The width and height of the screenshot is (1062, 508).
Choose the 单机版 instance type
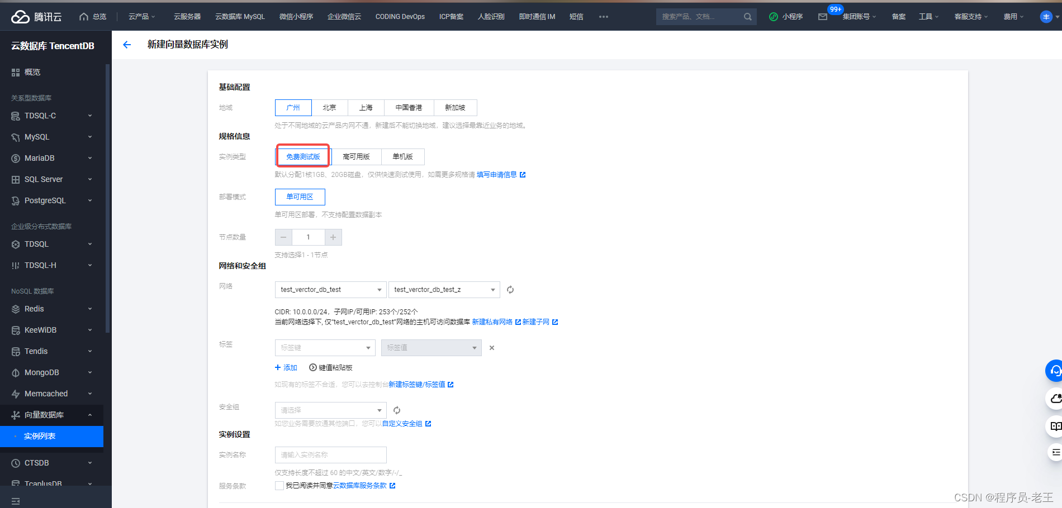click(x=402, y=157)
